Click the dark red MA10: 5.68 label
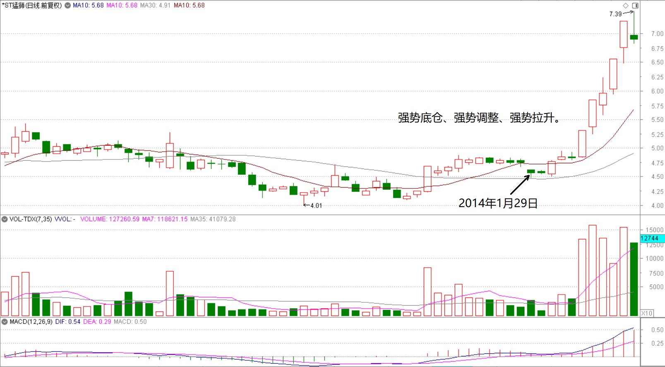665x367 pixels. (189, 5)
